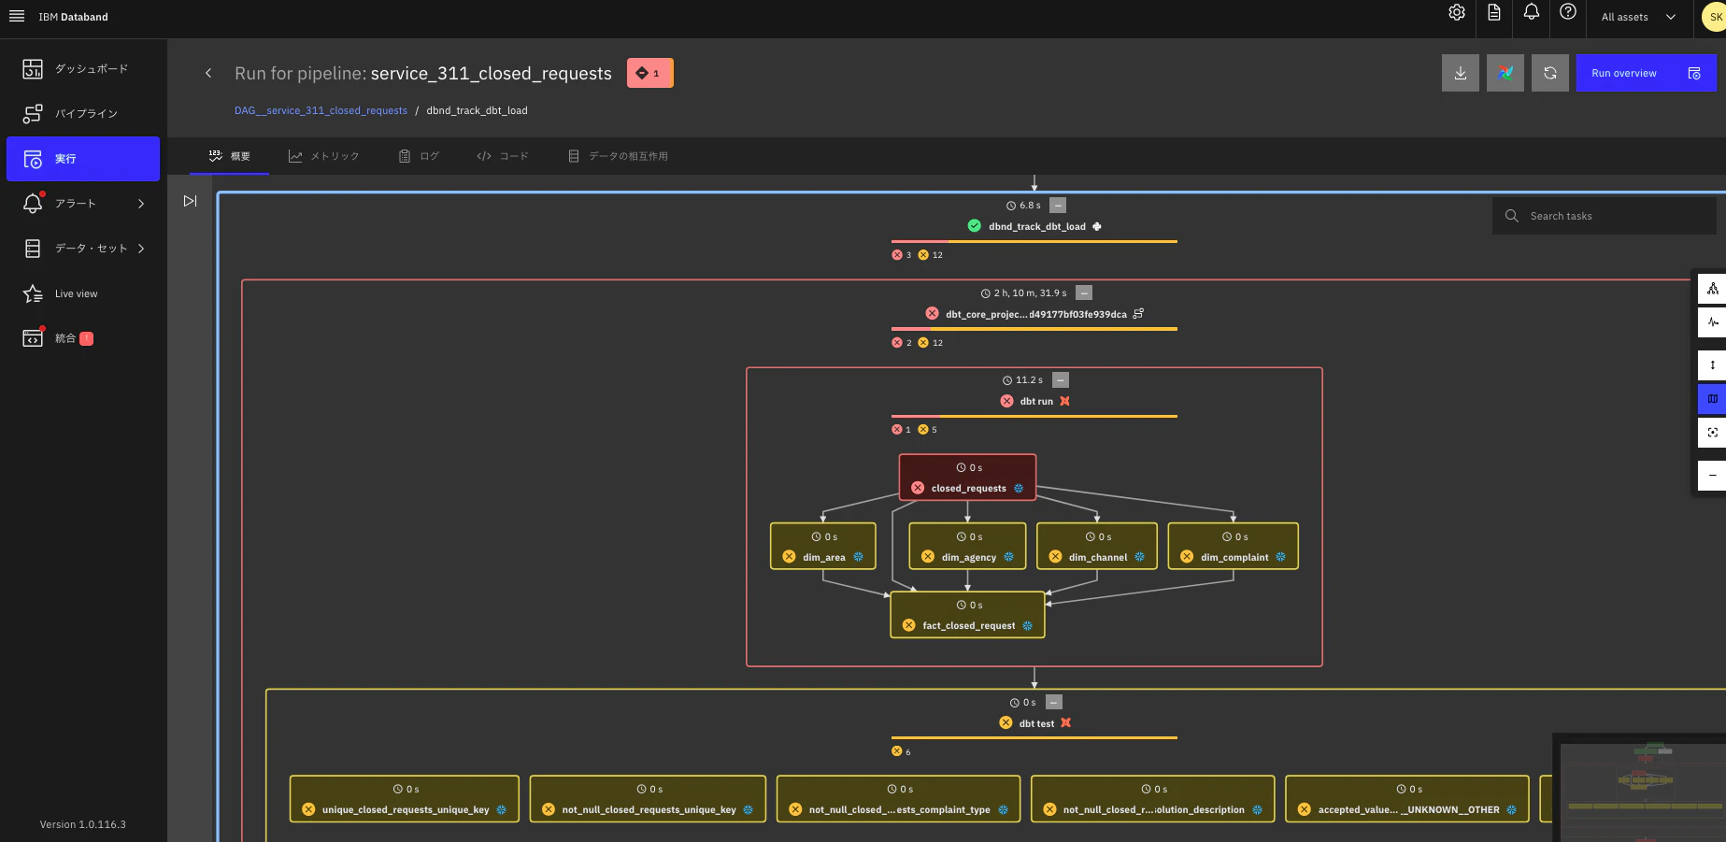This screenshot has width=1726, height=842.
Task: Collapse the dbt_core_projec group
Action: point(1084,293)
